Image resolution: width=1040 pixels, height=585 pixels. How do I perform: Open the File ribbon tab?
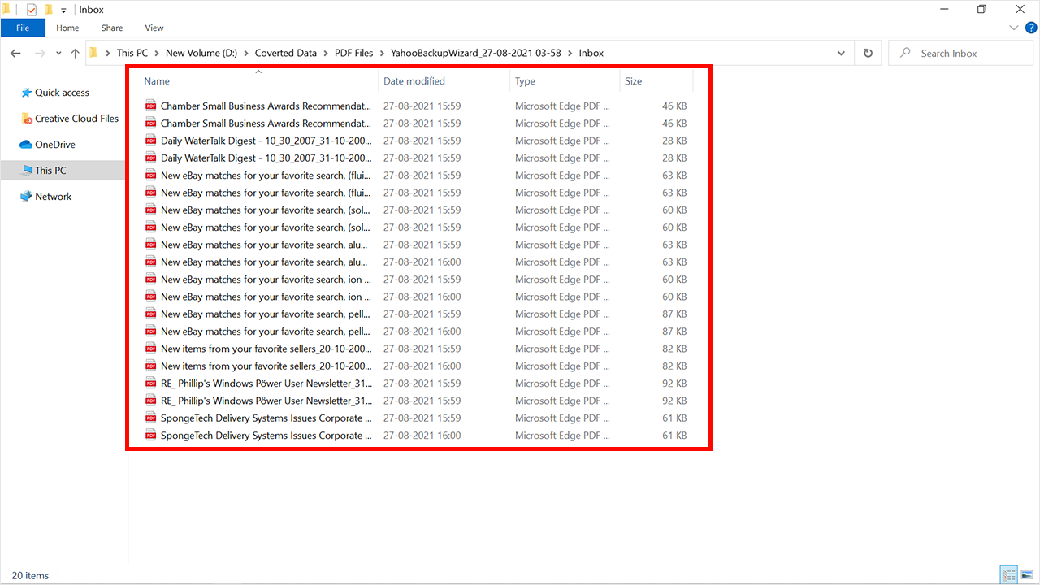pyautogui.click(x=23, y=28)
